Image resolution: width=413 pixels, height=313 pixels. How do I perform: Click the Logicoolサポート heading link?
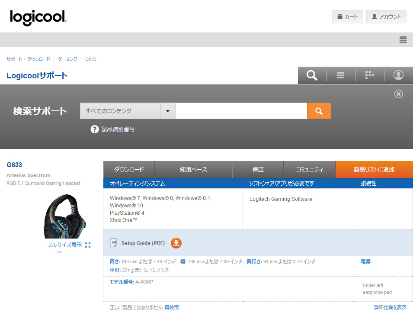point(37,75)
